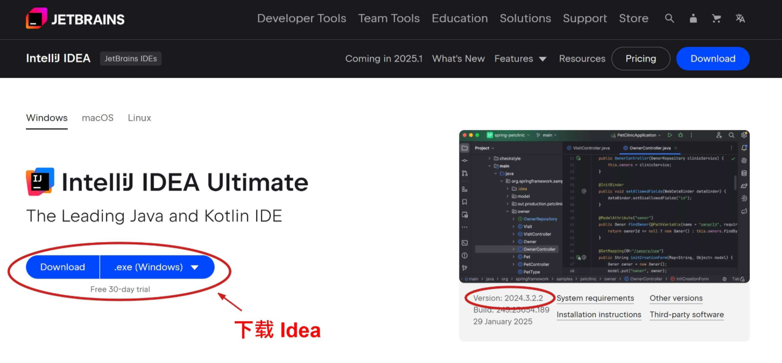Select OwnerRepository in the project tree

pos(537,219)
